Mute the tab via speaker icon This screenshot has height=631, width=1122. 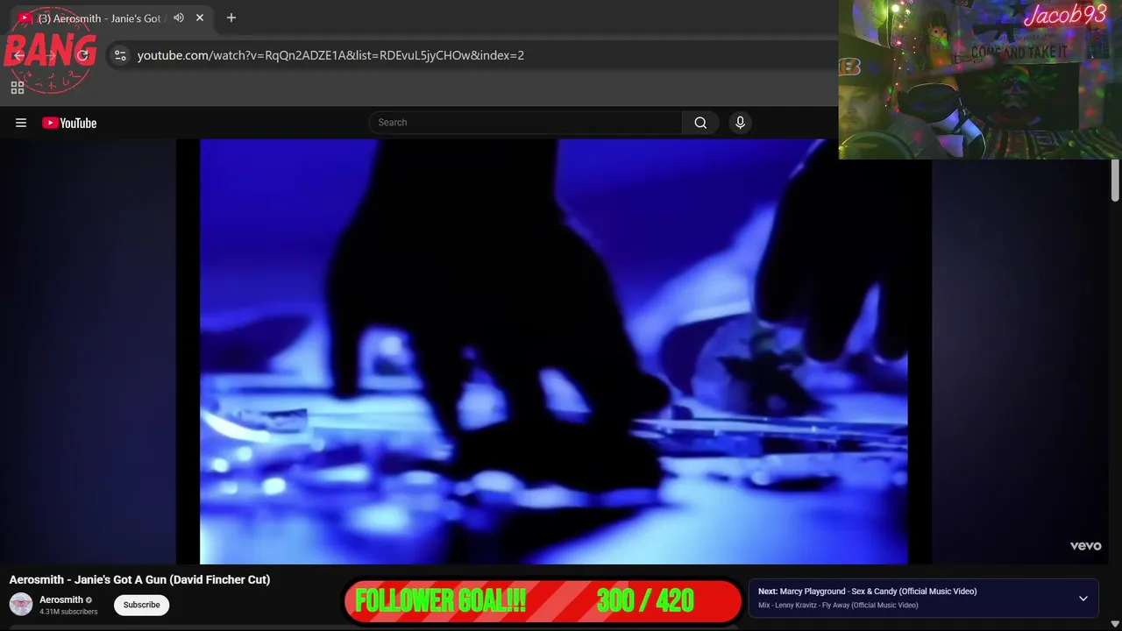point(179,18)
